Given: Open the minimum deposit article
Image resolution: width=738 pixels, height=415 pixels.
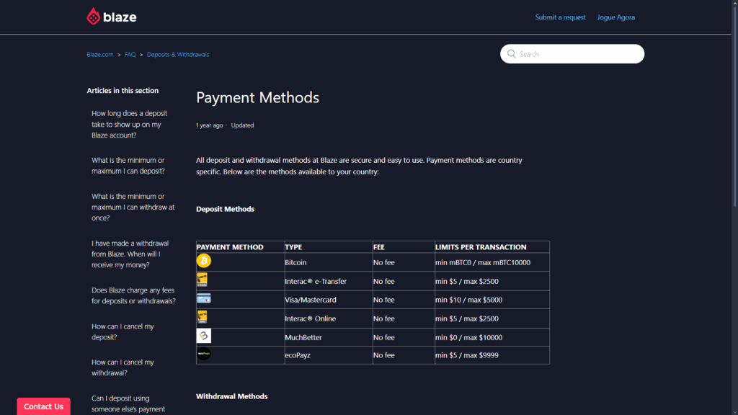Looking at the screenshot, I should tap(130, 165).
